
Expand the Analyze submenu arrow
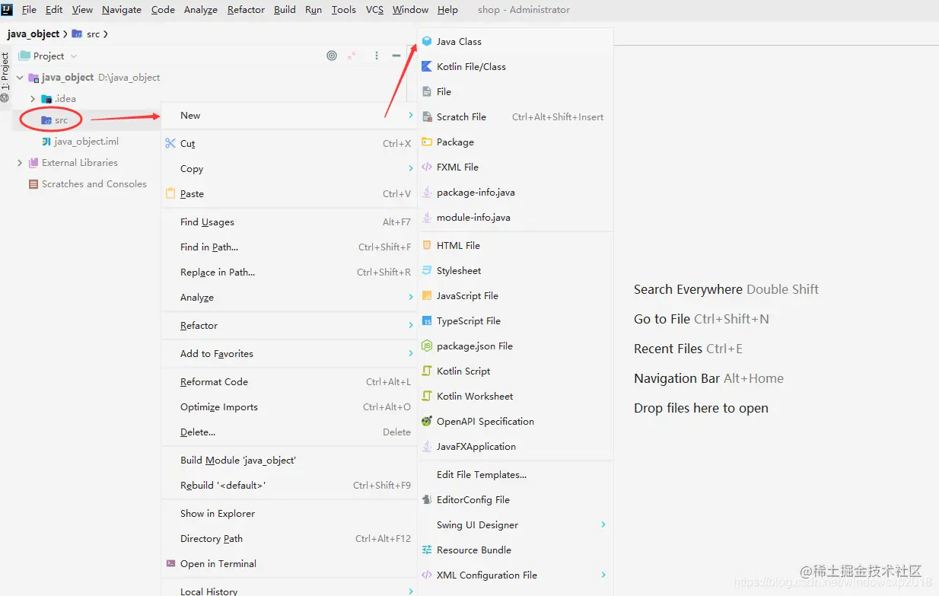(x=411, y=297)
